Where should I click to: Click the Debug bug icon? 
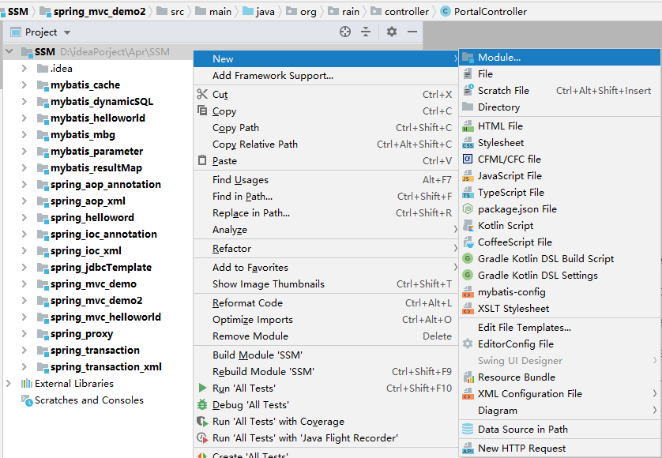pyautogui.click(x=202, y=404)
